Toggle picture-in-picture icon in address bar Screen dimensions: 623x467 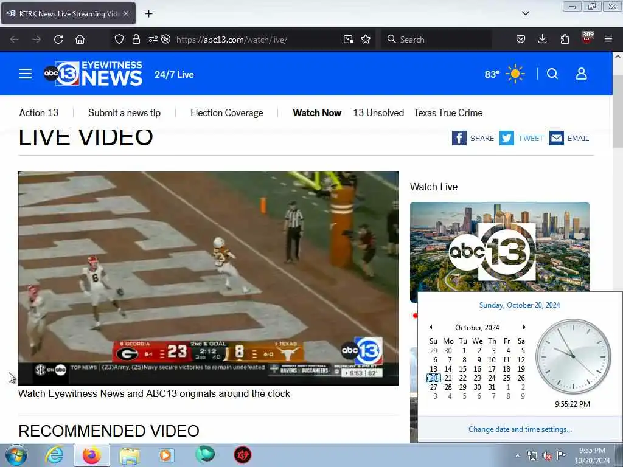349,39
